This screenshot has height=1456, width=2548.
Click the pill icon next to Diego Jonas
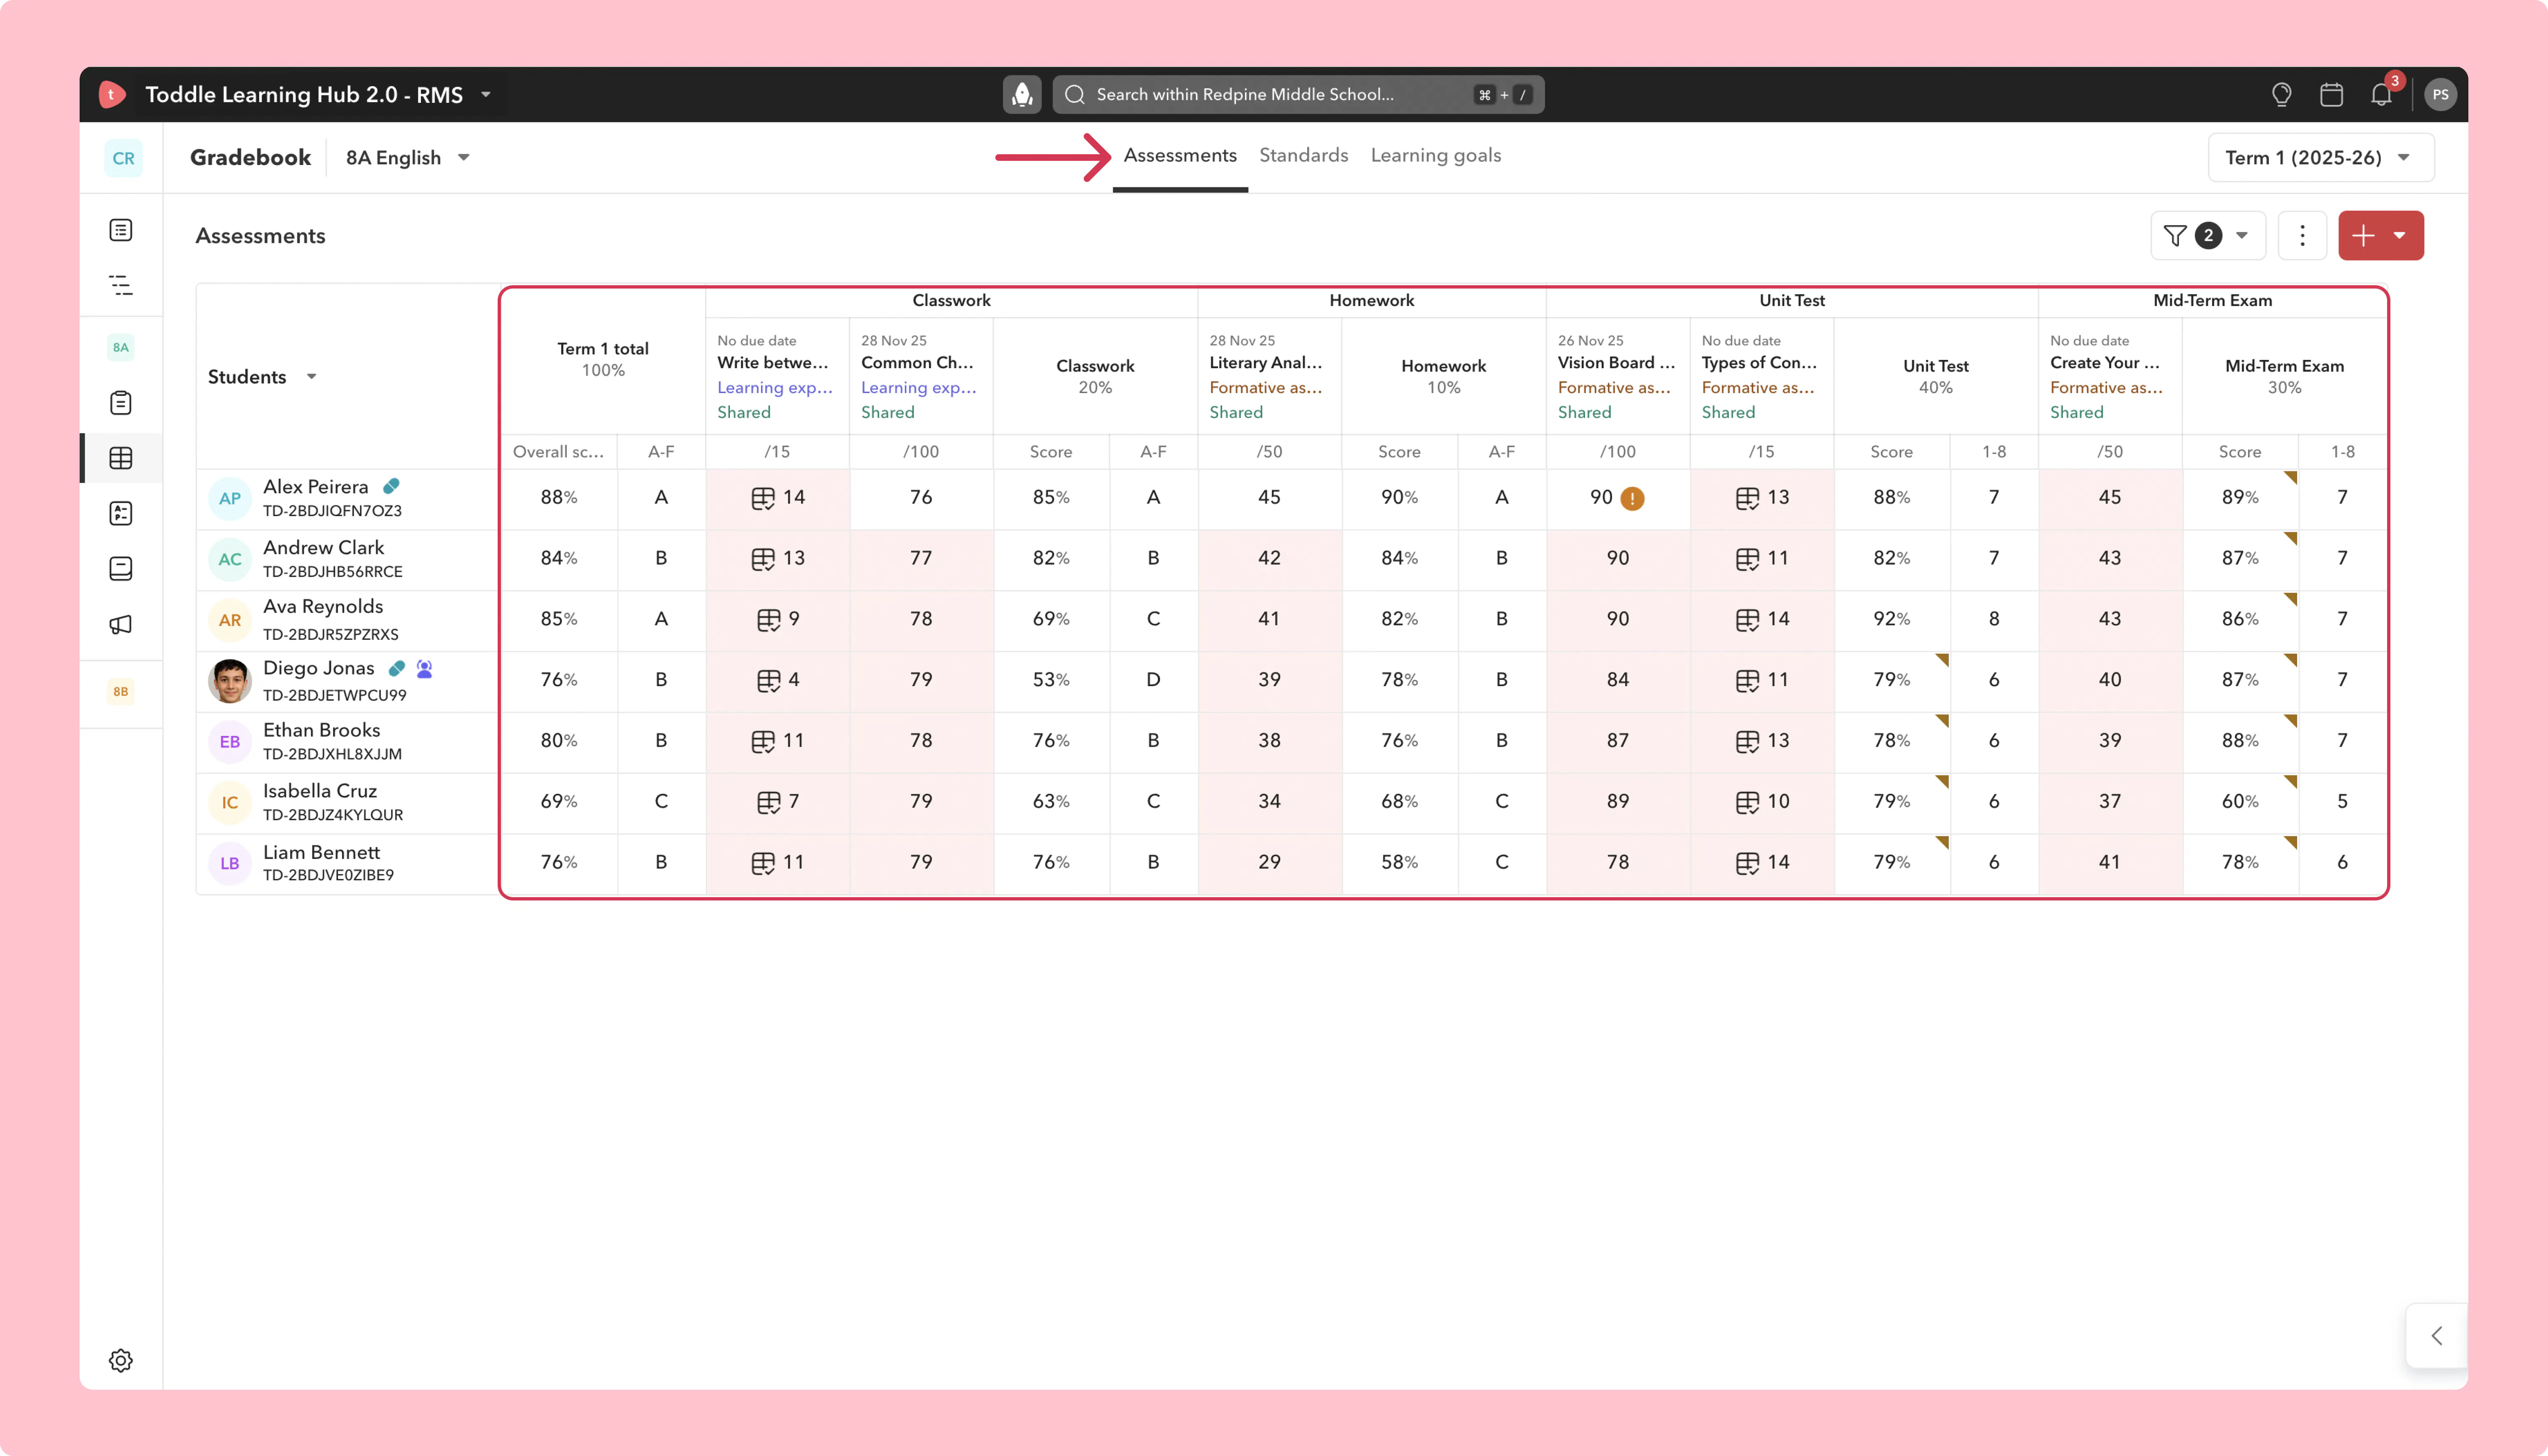point(397,668)
